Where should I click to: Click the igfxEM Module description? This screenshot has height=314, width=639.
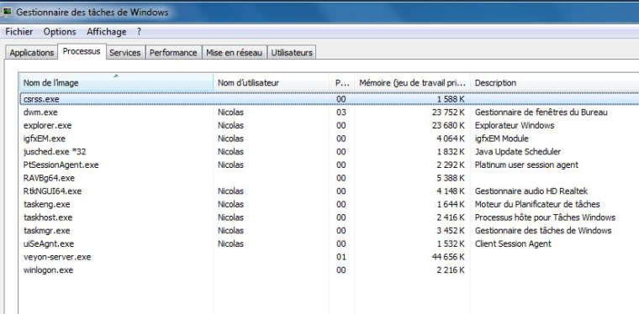click(x=502, y=139)
